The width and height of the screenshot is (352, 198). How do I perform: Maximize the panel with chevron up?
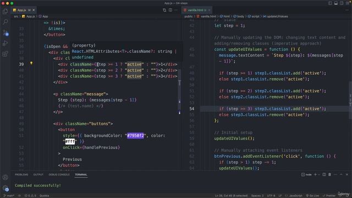click(341, 174)
